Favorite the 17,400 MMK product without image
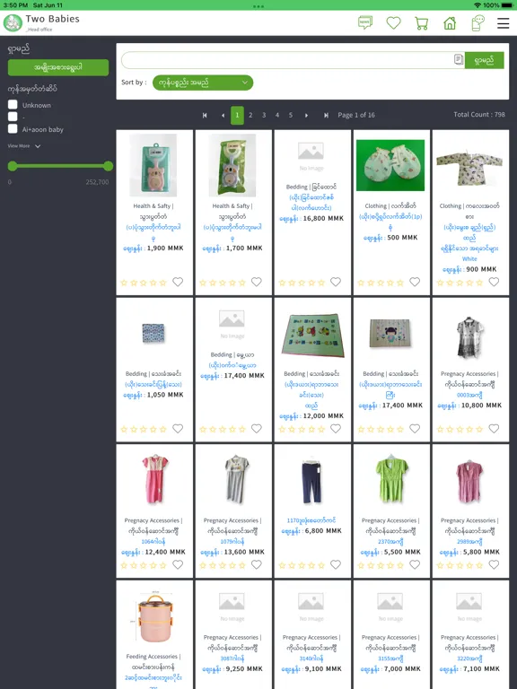Image resolution: width=517 pixels, height=689 pixels. [257, 429]
